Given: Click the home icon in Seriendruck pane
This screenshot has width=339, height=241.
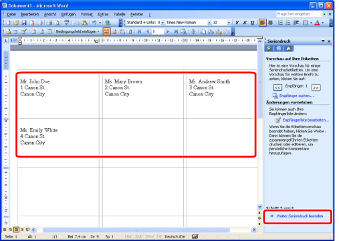Looking at the screenshot, I should click(288, 49).
